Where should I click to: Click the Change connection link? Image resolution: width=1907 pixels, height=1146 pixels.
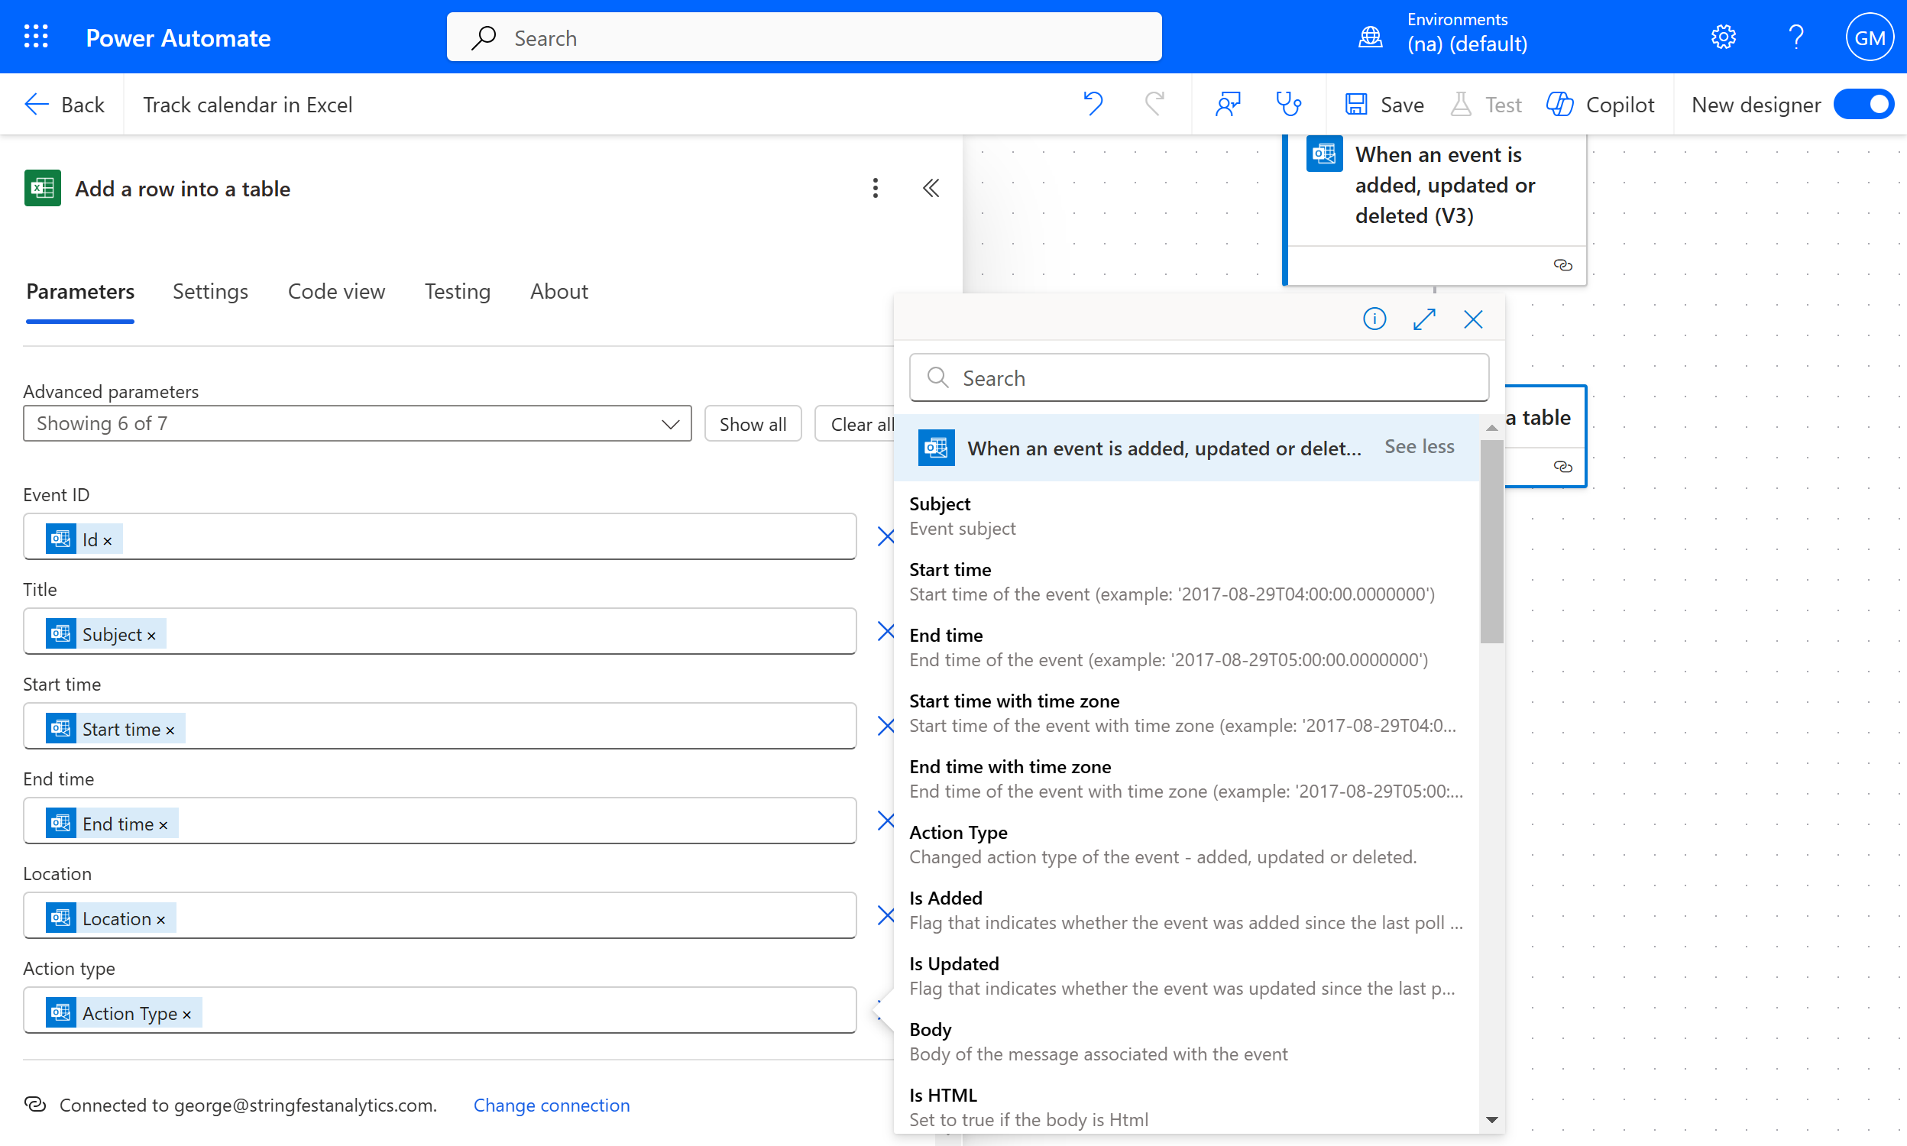click(x=552, y=1104)
